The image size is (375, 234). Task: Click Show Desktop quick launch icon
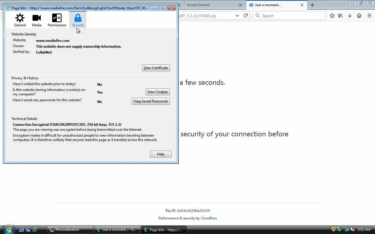(x=21, y=230)
